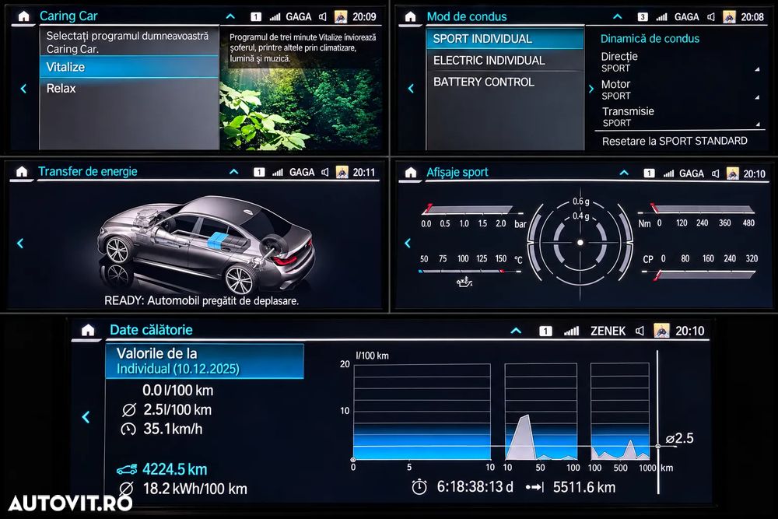Go back with left arrow in Afișaje sport
The height and width of the screenshot is (519, 778).
(408, 243)
